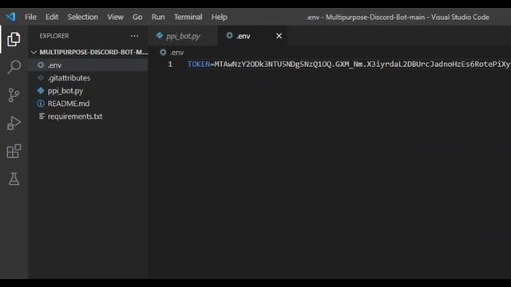Open requirements.txt from the file explorer
The height and width of the screenshot is (287, 511).
(x=89, y=116)
